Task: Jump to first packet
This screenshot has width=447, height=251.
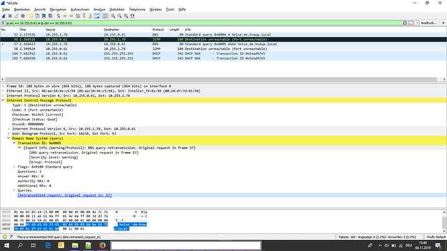Action: 84,16
